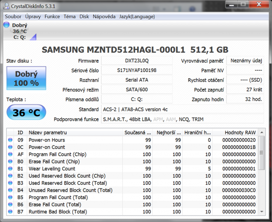The height and width of the screenshot is (222, 272).
Task: Open the Soubor menu
Action: (x=13, y=17)
